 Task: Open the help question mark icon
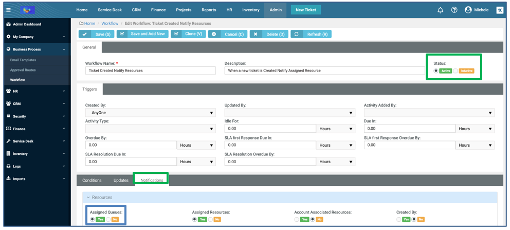pyautogui.click(x=454, y=10)
